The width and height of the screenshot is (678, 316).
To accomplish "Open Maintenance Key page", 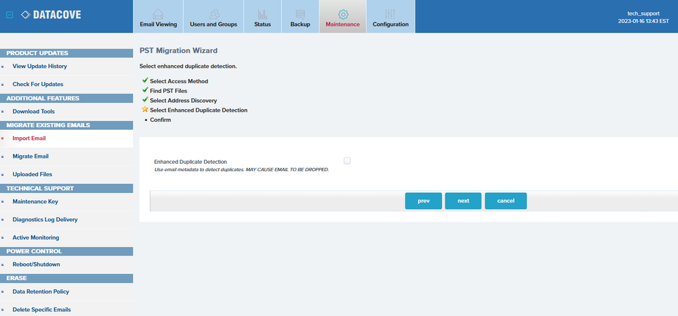I will 35,202.
